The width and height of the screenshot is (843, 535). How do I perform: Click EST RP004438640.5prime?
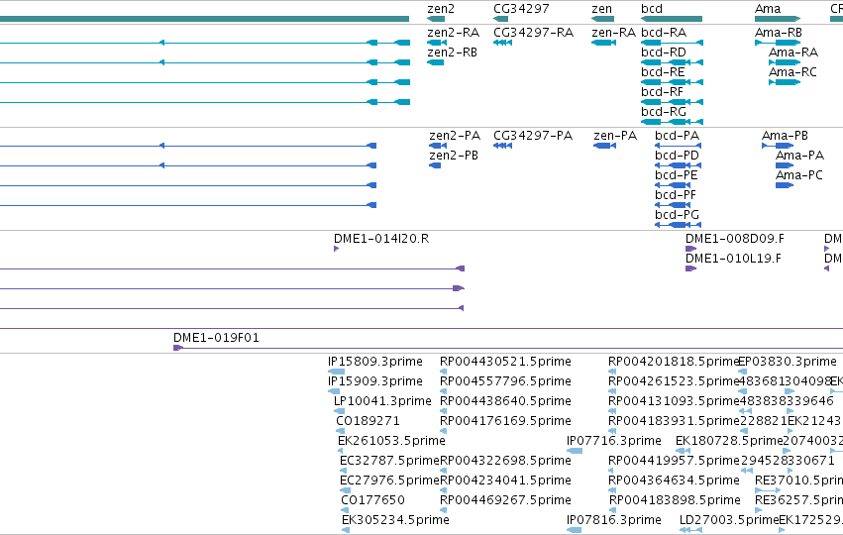coord(505,401)
